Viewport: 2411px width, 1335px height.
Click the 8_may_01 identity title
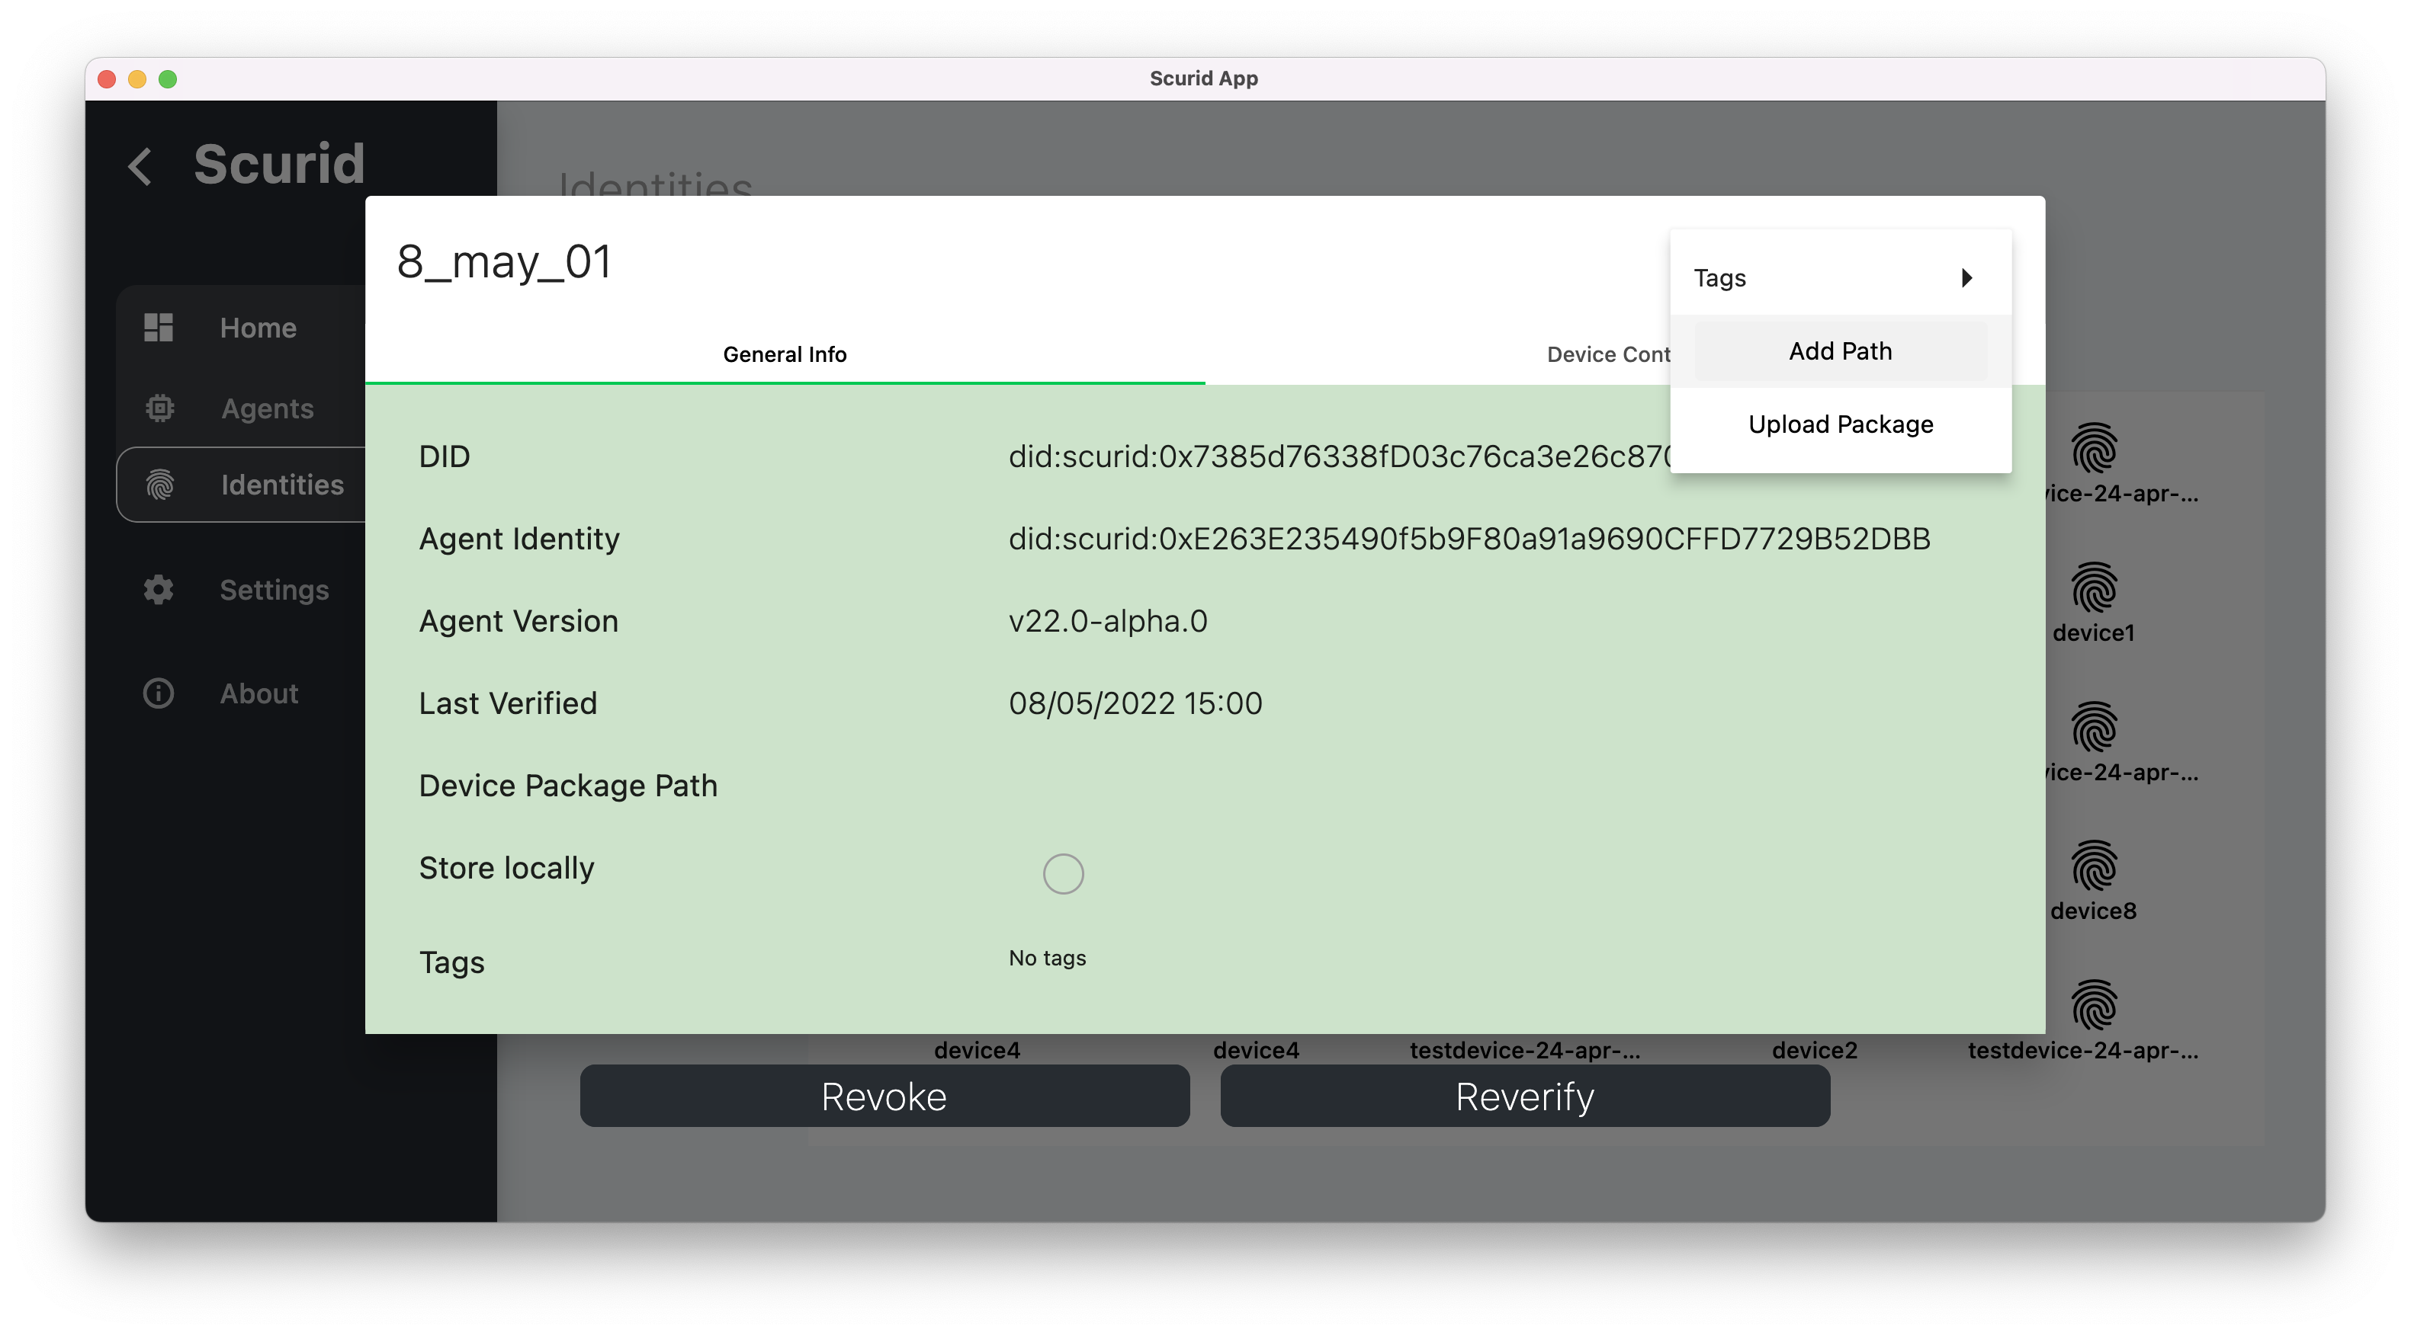(505, 261)
